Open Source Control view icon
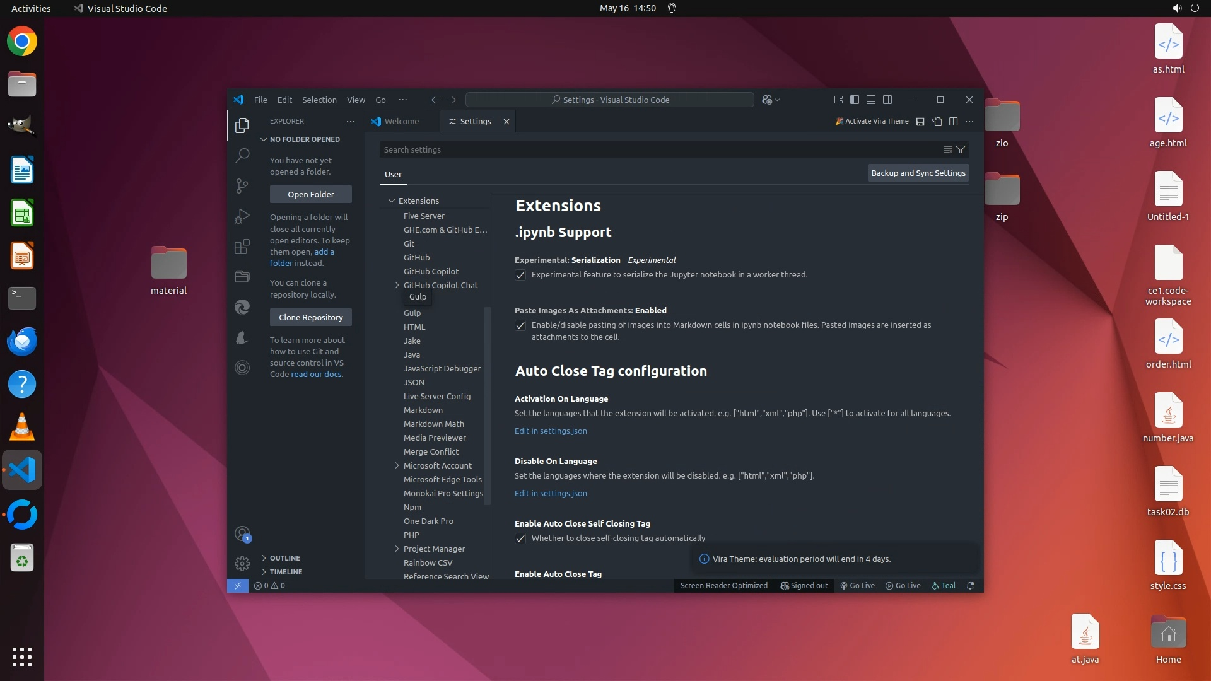This screenshot has width=1211, height=681. tap(242, 185)
